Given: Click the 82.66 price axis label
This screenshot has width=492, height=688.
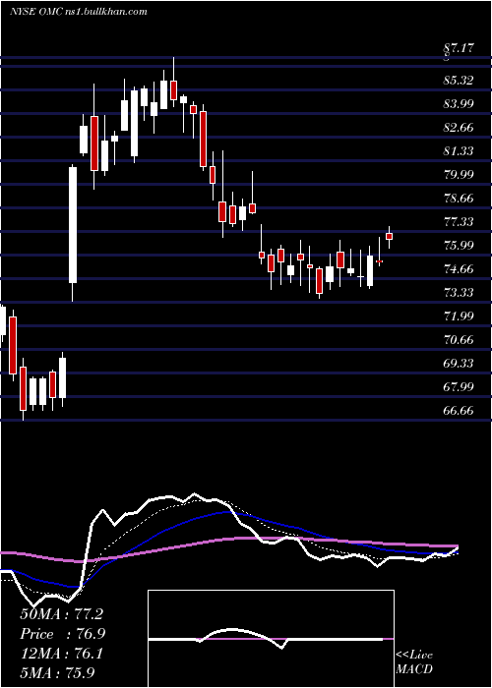Looking at the screenshot, I should [459, 128].
